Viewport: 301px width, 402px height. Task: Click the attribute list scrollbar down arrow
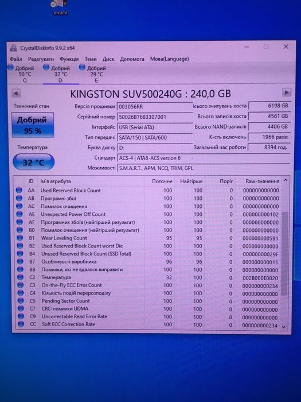[x=284, y=327]
